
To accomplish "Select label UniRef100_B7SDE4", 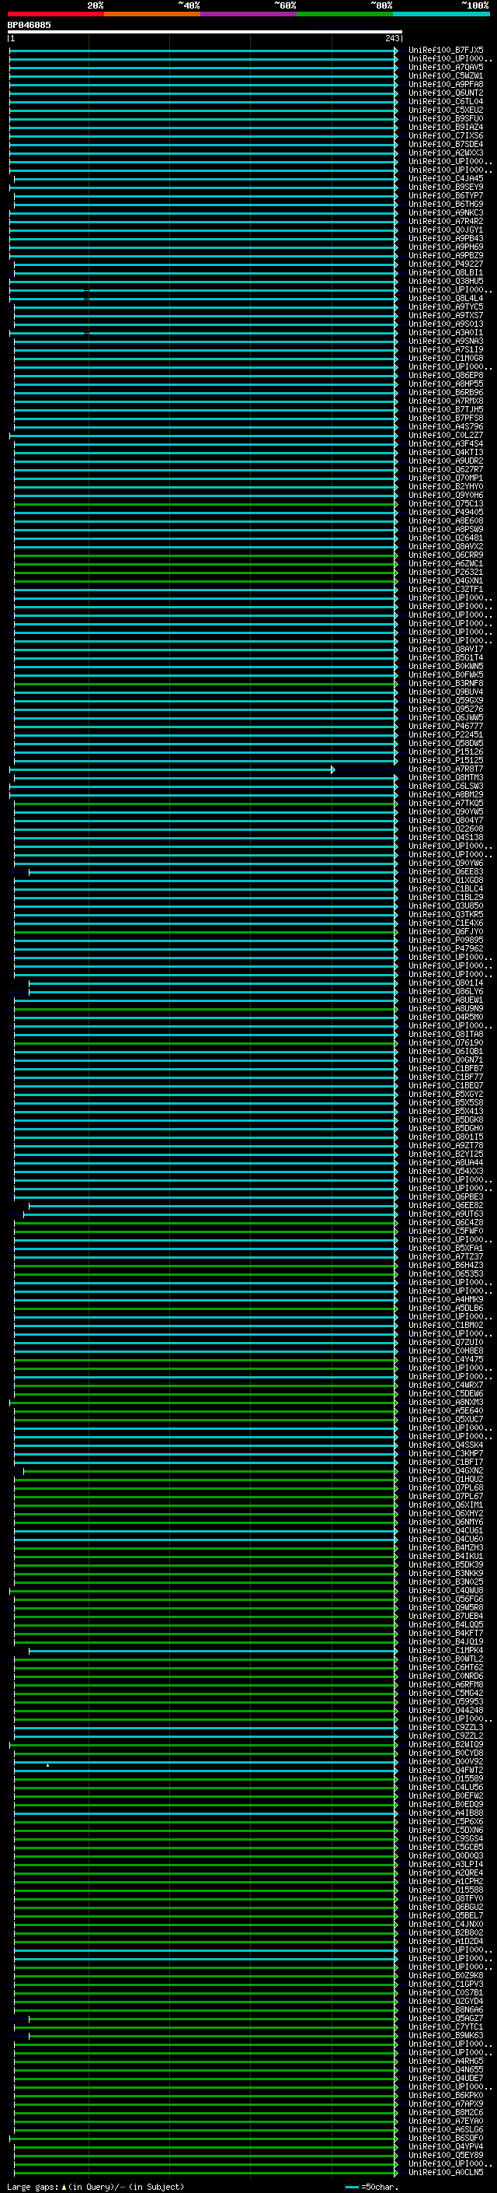I will point(446,144).
